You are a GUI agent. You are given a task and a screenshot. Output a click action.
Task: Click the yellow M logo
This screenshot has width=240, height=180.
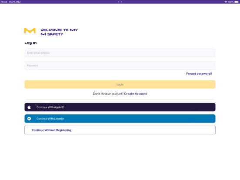pos(30,30)
